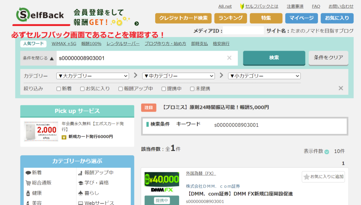Click お気に入りに追加 button
361x205 pixels.
323,177
